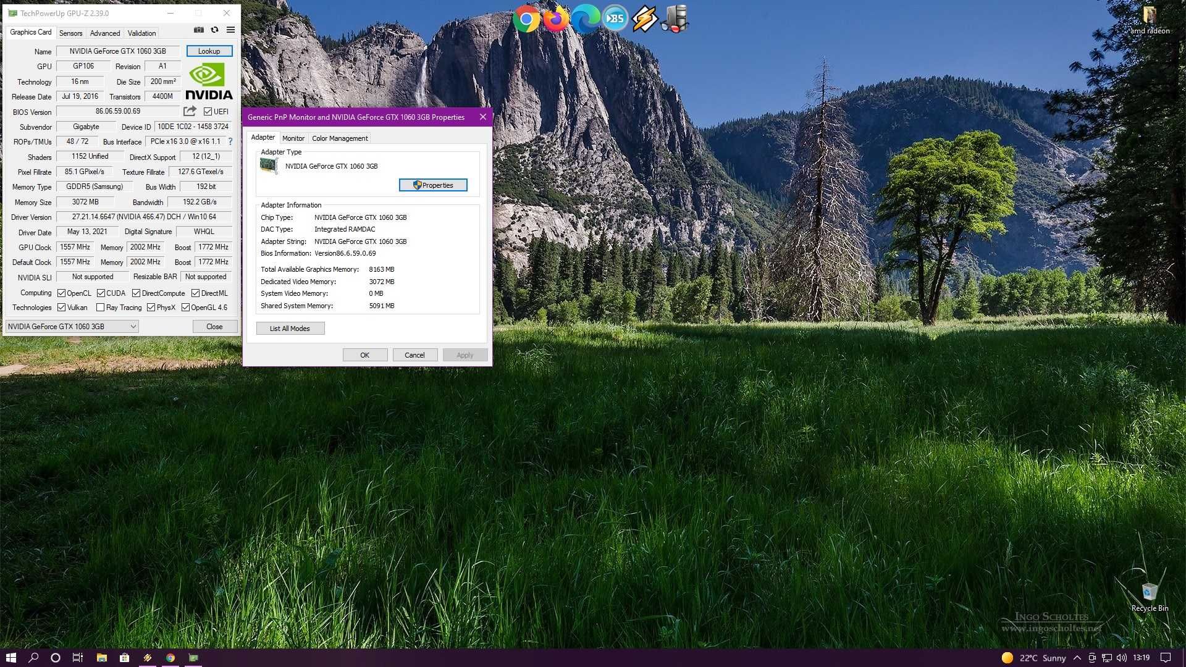Open Cortana circle on taskbar

[x=55, y=658]
